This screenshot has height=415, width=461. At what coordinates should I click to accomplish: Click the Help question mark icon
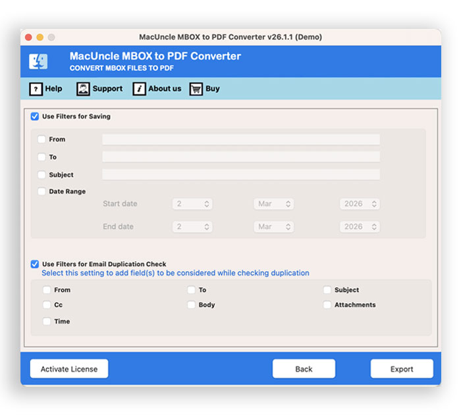[36, 89]
